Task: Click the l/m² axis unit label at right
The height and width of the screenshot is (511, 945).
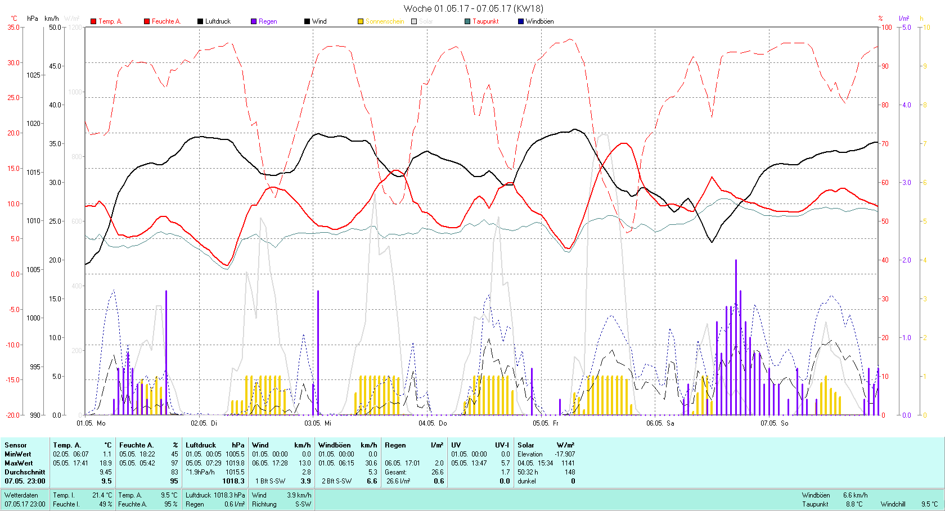Action: tap(904, 19)
